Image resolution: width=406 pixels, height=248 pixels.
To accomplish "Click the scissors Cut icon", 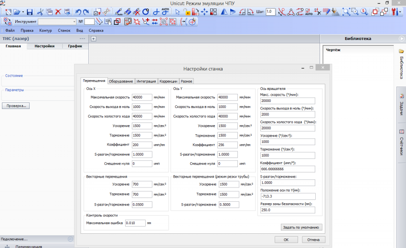I will coord(40,12).
